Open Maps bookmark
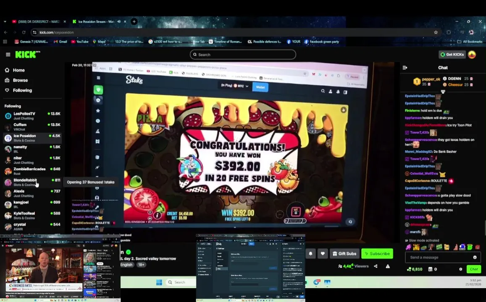Viewport: 486px width, 302px height. [99, 42]
